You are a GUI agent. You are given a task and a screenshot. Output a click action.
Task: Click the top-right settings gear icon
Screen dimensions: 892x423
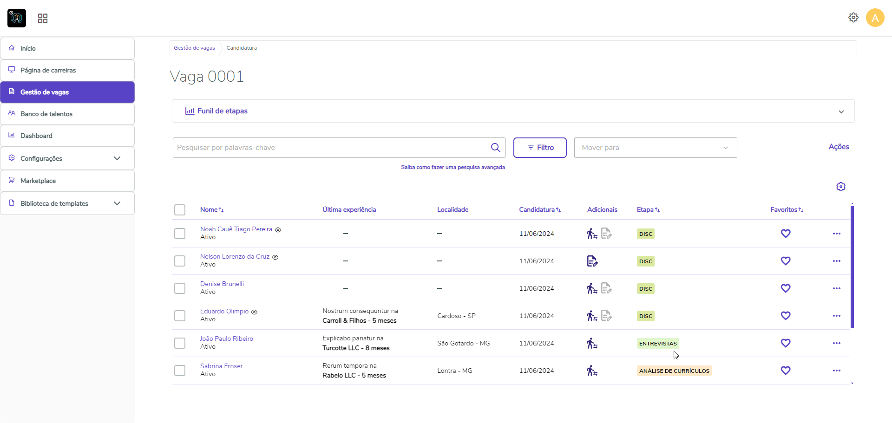(853, 18)
